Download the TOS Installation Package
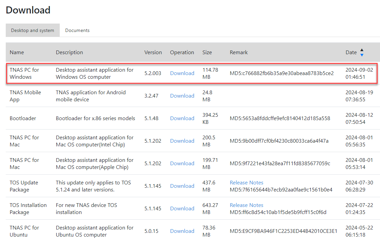 tap(182, 208)
